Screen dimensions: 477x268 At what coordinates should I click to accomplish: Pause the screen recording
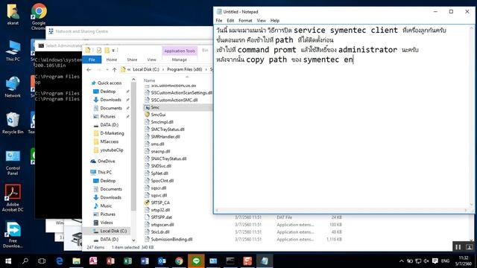[x=458, y=247]
